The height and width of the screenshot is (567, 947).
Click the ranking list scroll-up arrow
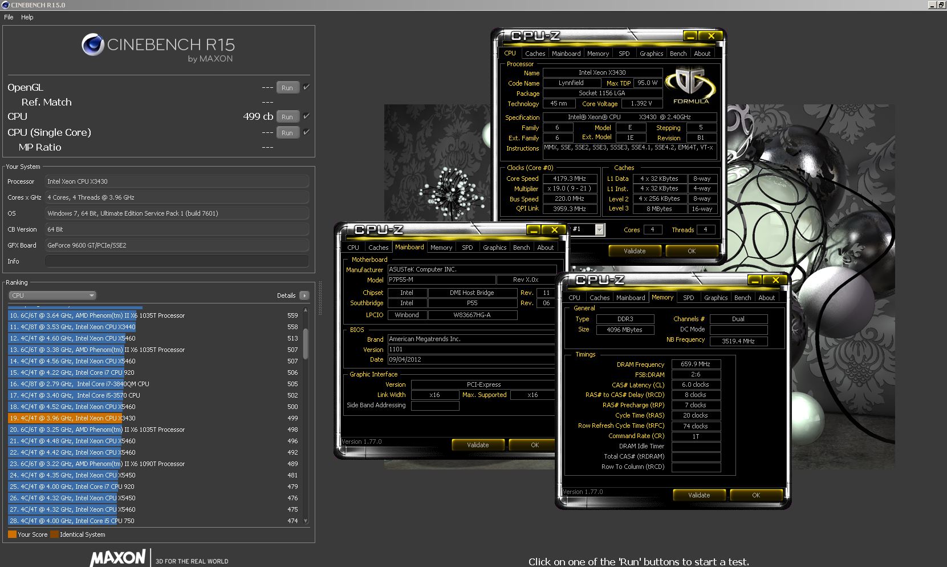(x=306, y=310)
